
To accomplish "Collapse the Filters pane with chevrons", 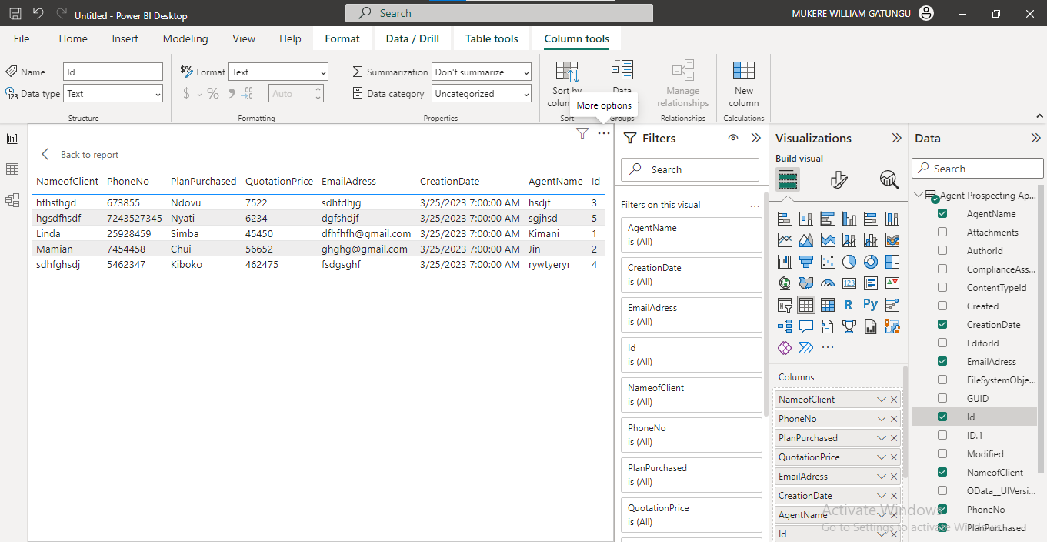I will [x=756, y=139].
